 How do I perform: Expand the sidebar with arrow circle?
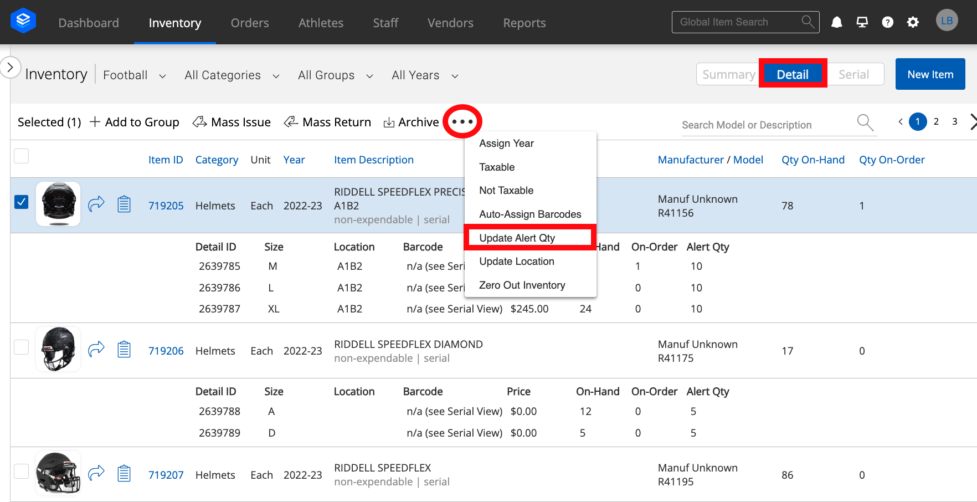tap(9, 68)
